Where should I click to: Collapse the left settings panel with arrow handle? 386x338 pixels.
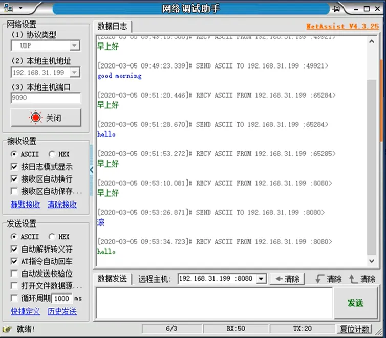[x=92, y=170]
